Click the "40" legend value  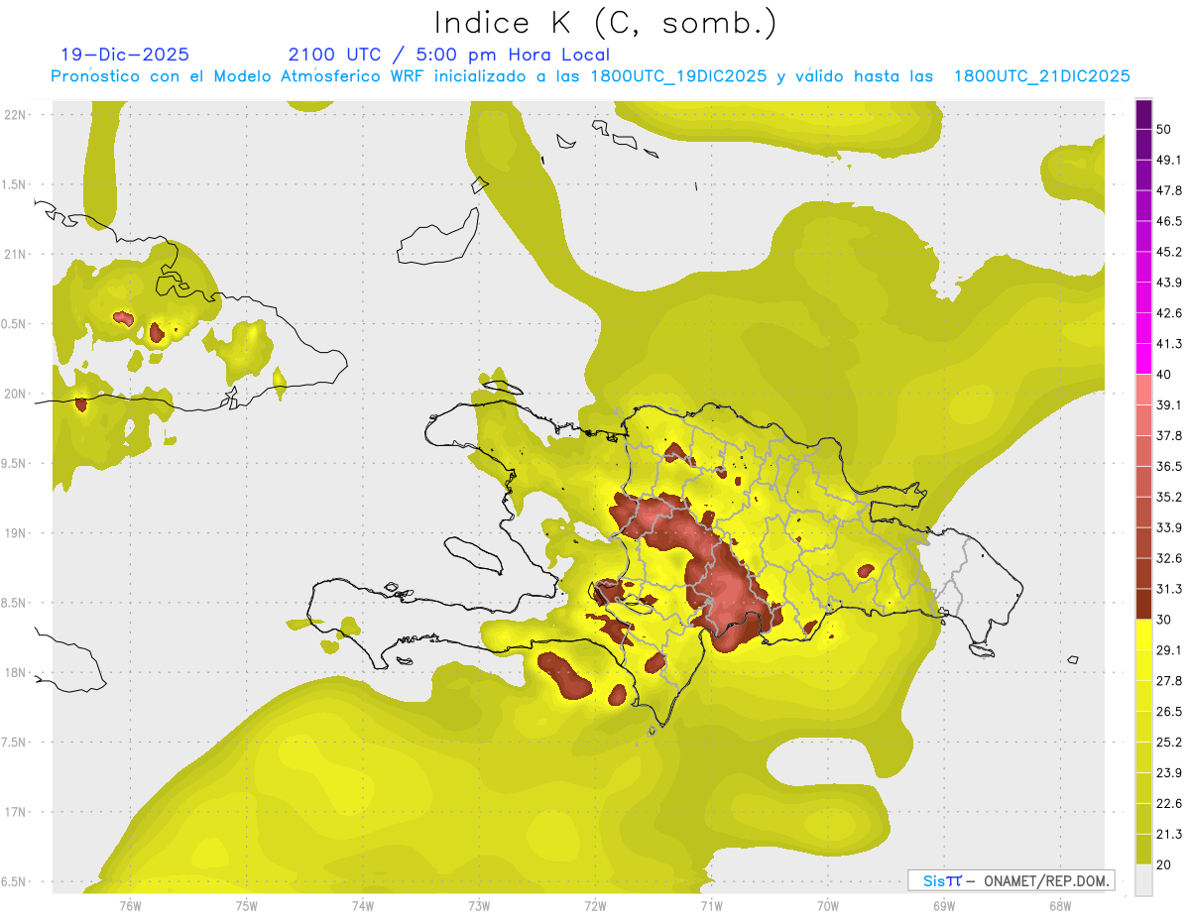point(1165,375)
